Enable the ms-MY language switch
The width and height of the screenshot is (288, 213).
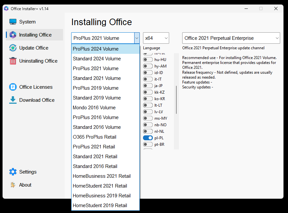coord(148,118)
